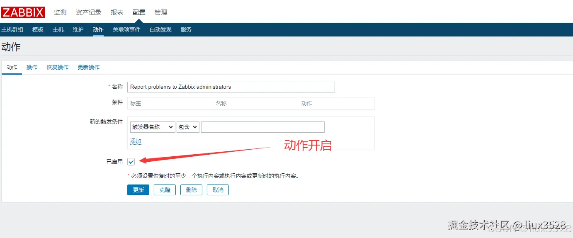Click the 已启用 label text
The image size is (573, 238).
pos(114,162)
